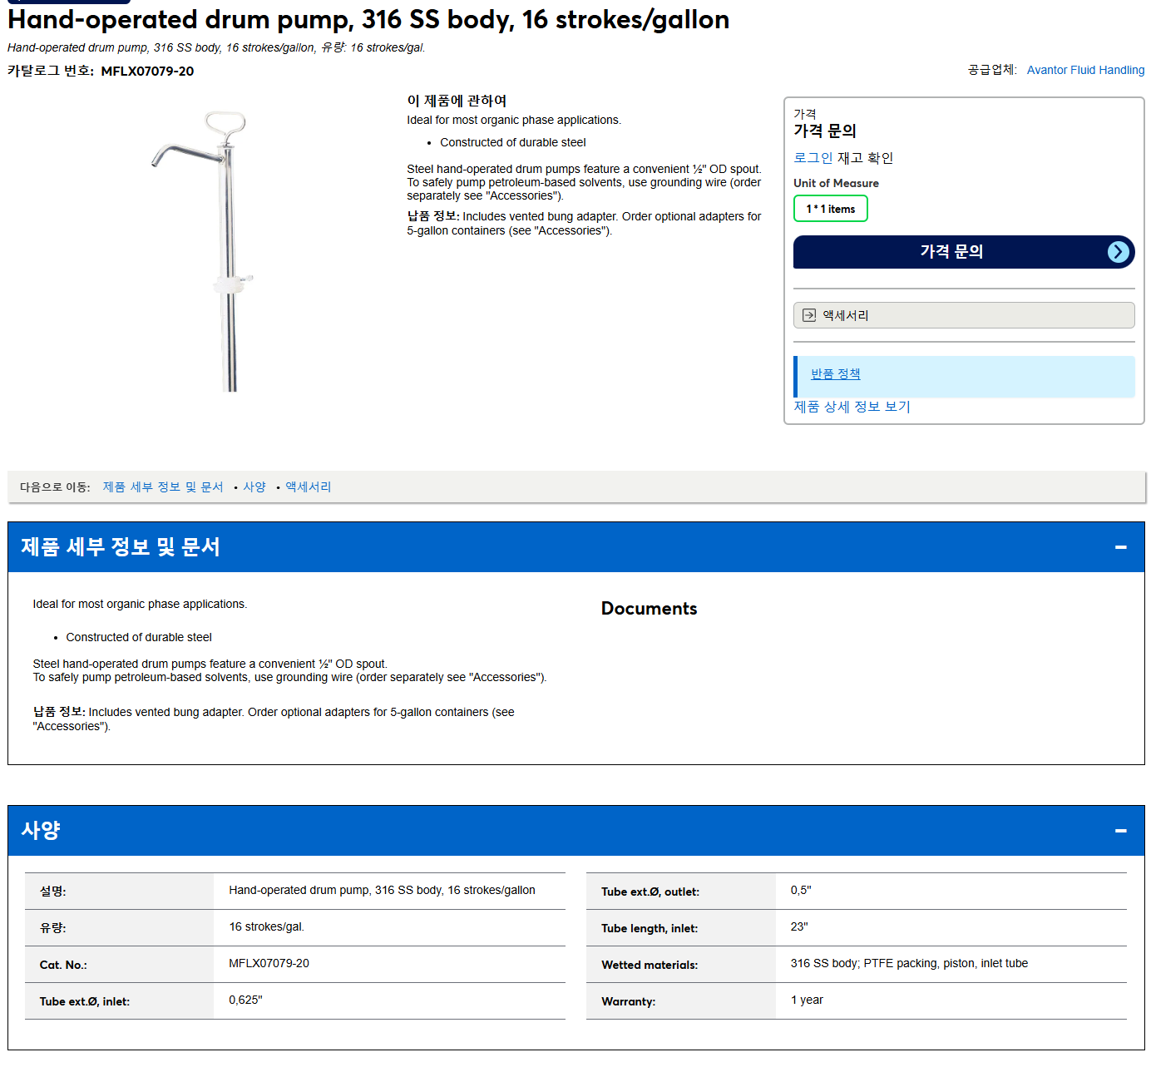Click the arrow icon on 가격 문의 button
The height and width of the screenshot is (1067, 1151).
[1119, 252]
